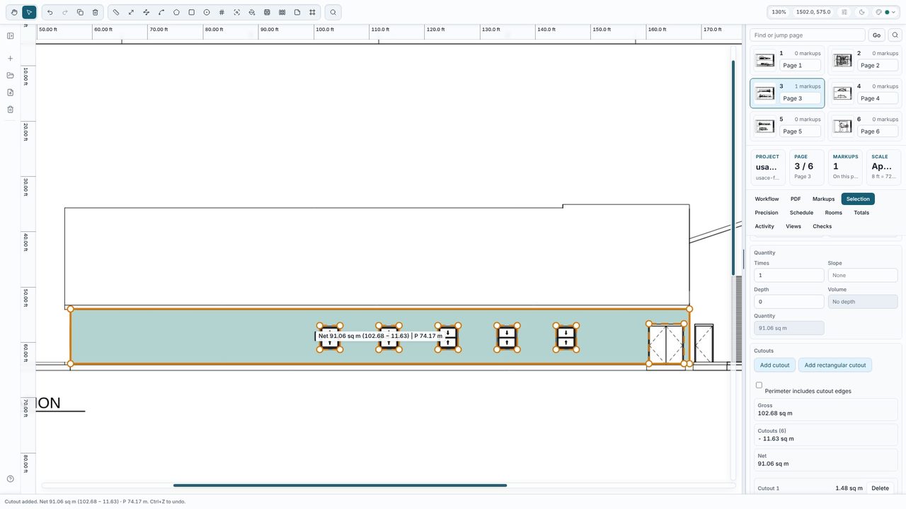906x509 pixels.
Task: Click the horizontal canvas scrollbar
Action: [340, 486]
